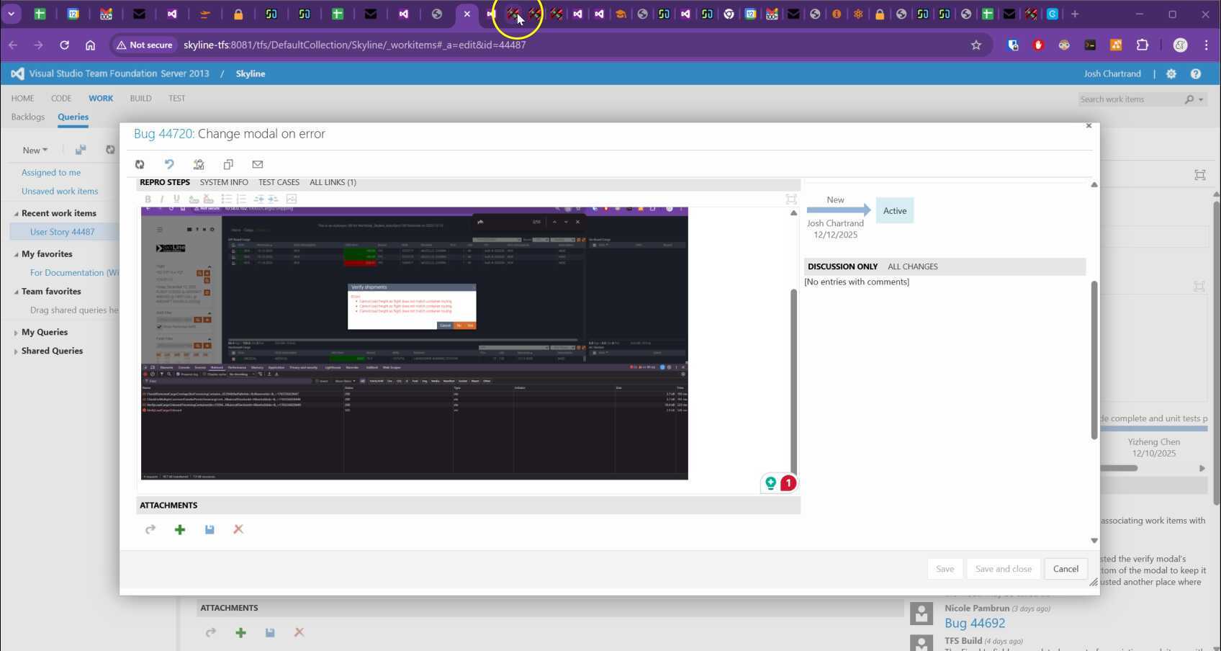This screenshot has height=651, width=1221.
Task: Click the Search work items field
Action: coord(1129,99)
